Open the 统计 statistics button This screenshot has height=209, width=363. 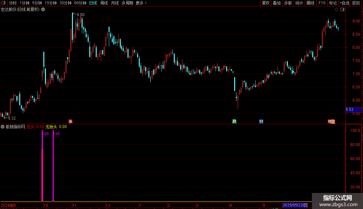point(299,3)
